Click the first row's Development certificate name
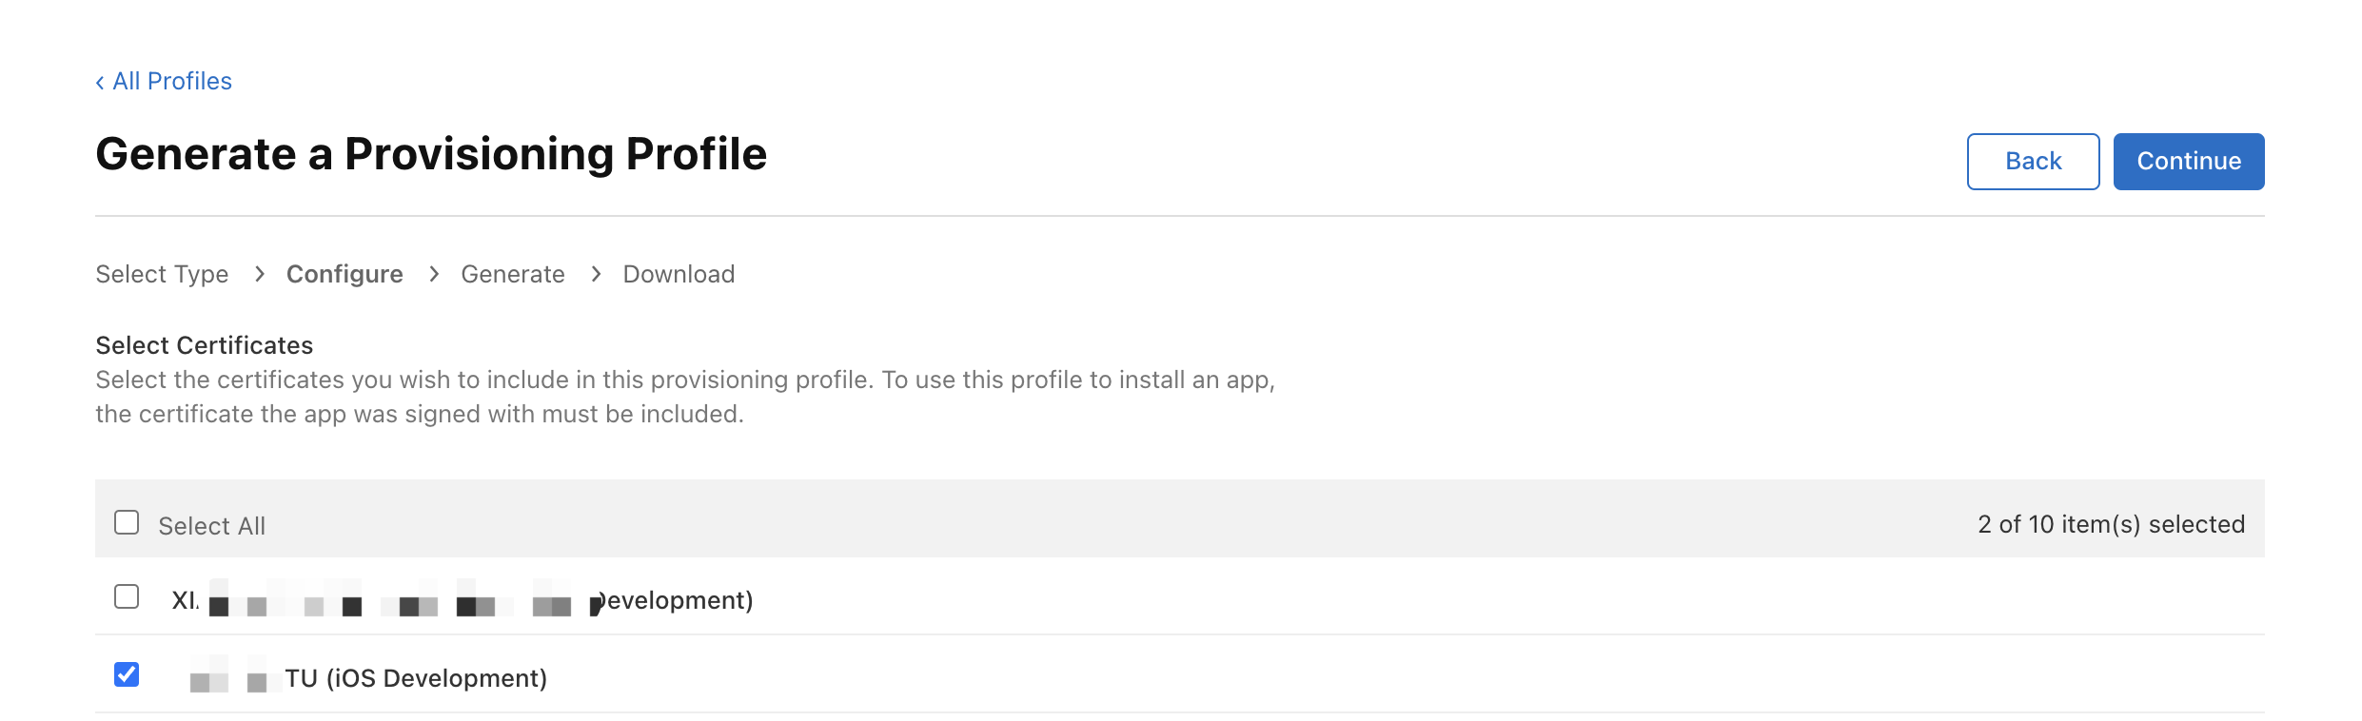2362x721 pixels. (x=676, y=601)
